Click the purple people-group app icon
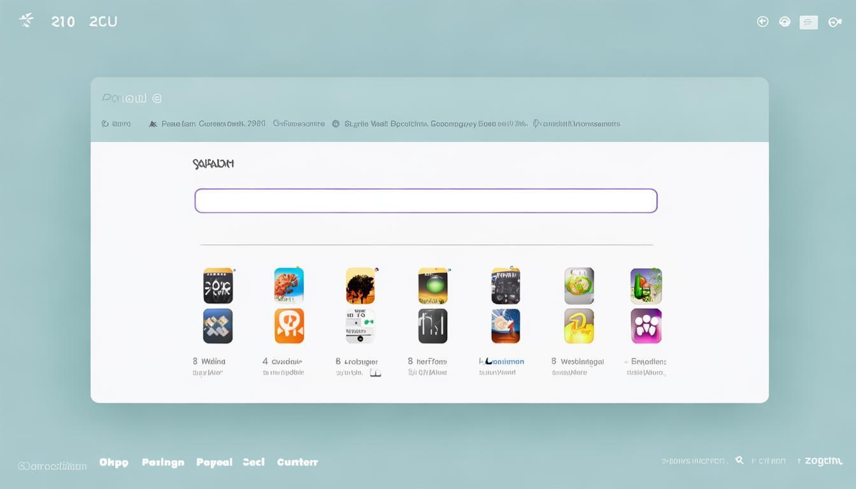Screen dimensions: 856x489 click(646, 325)
